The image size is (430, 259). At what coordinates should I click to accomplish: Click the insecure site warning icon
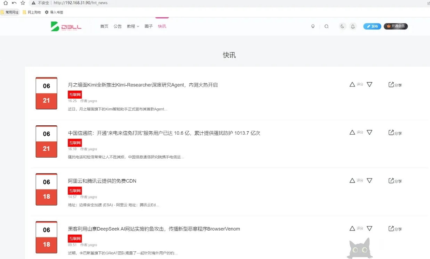[x=33, y=3]
